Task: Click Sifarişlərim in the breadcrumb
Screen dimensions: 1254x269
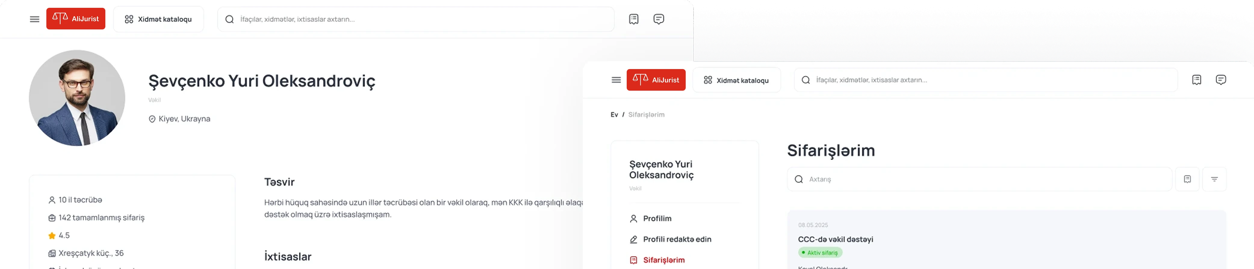Action: (647, 115)
